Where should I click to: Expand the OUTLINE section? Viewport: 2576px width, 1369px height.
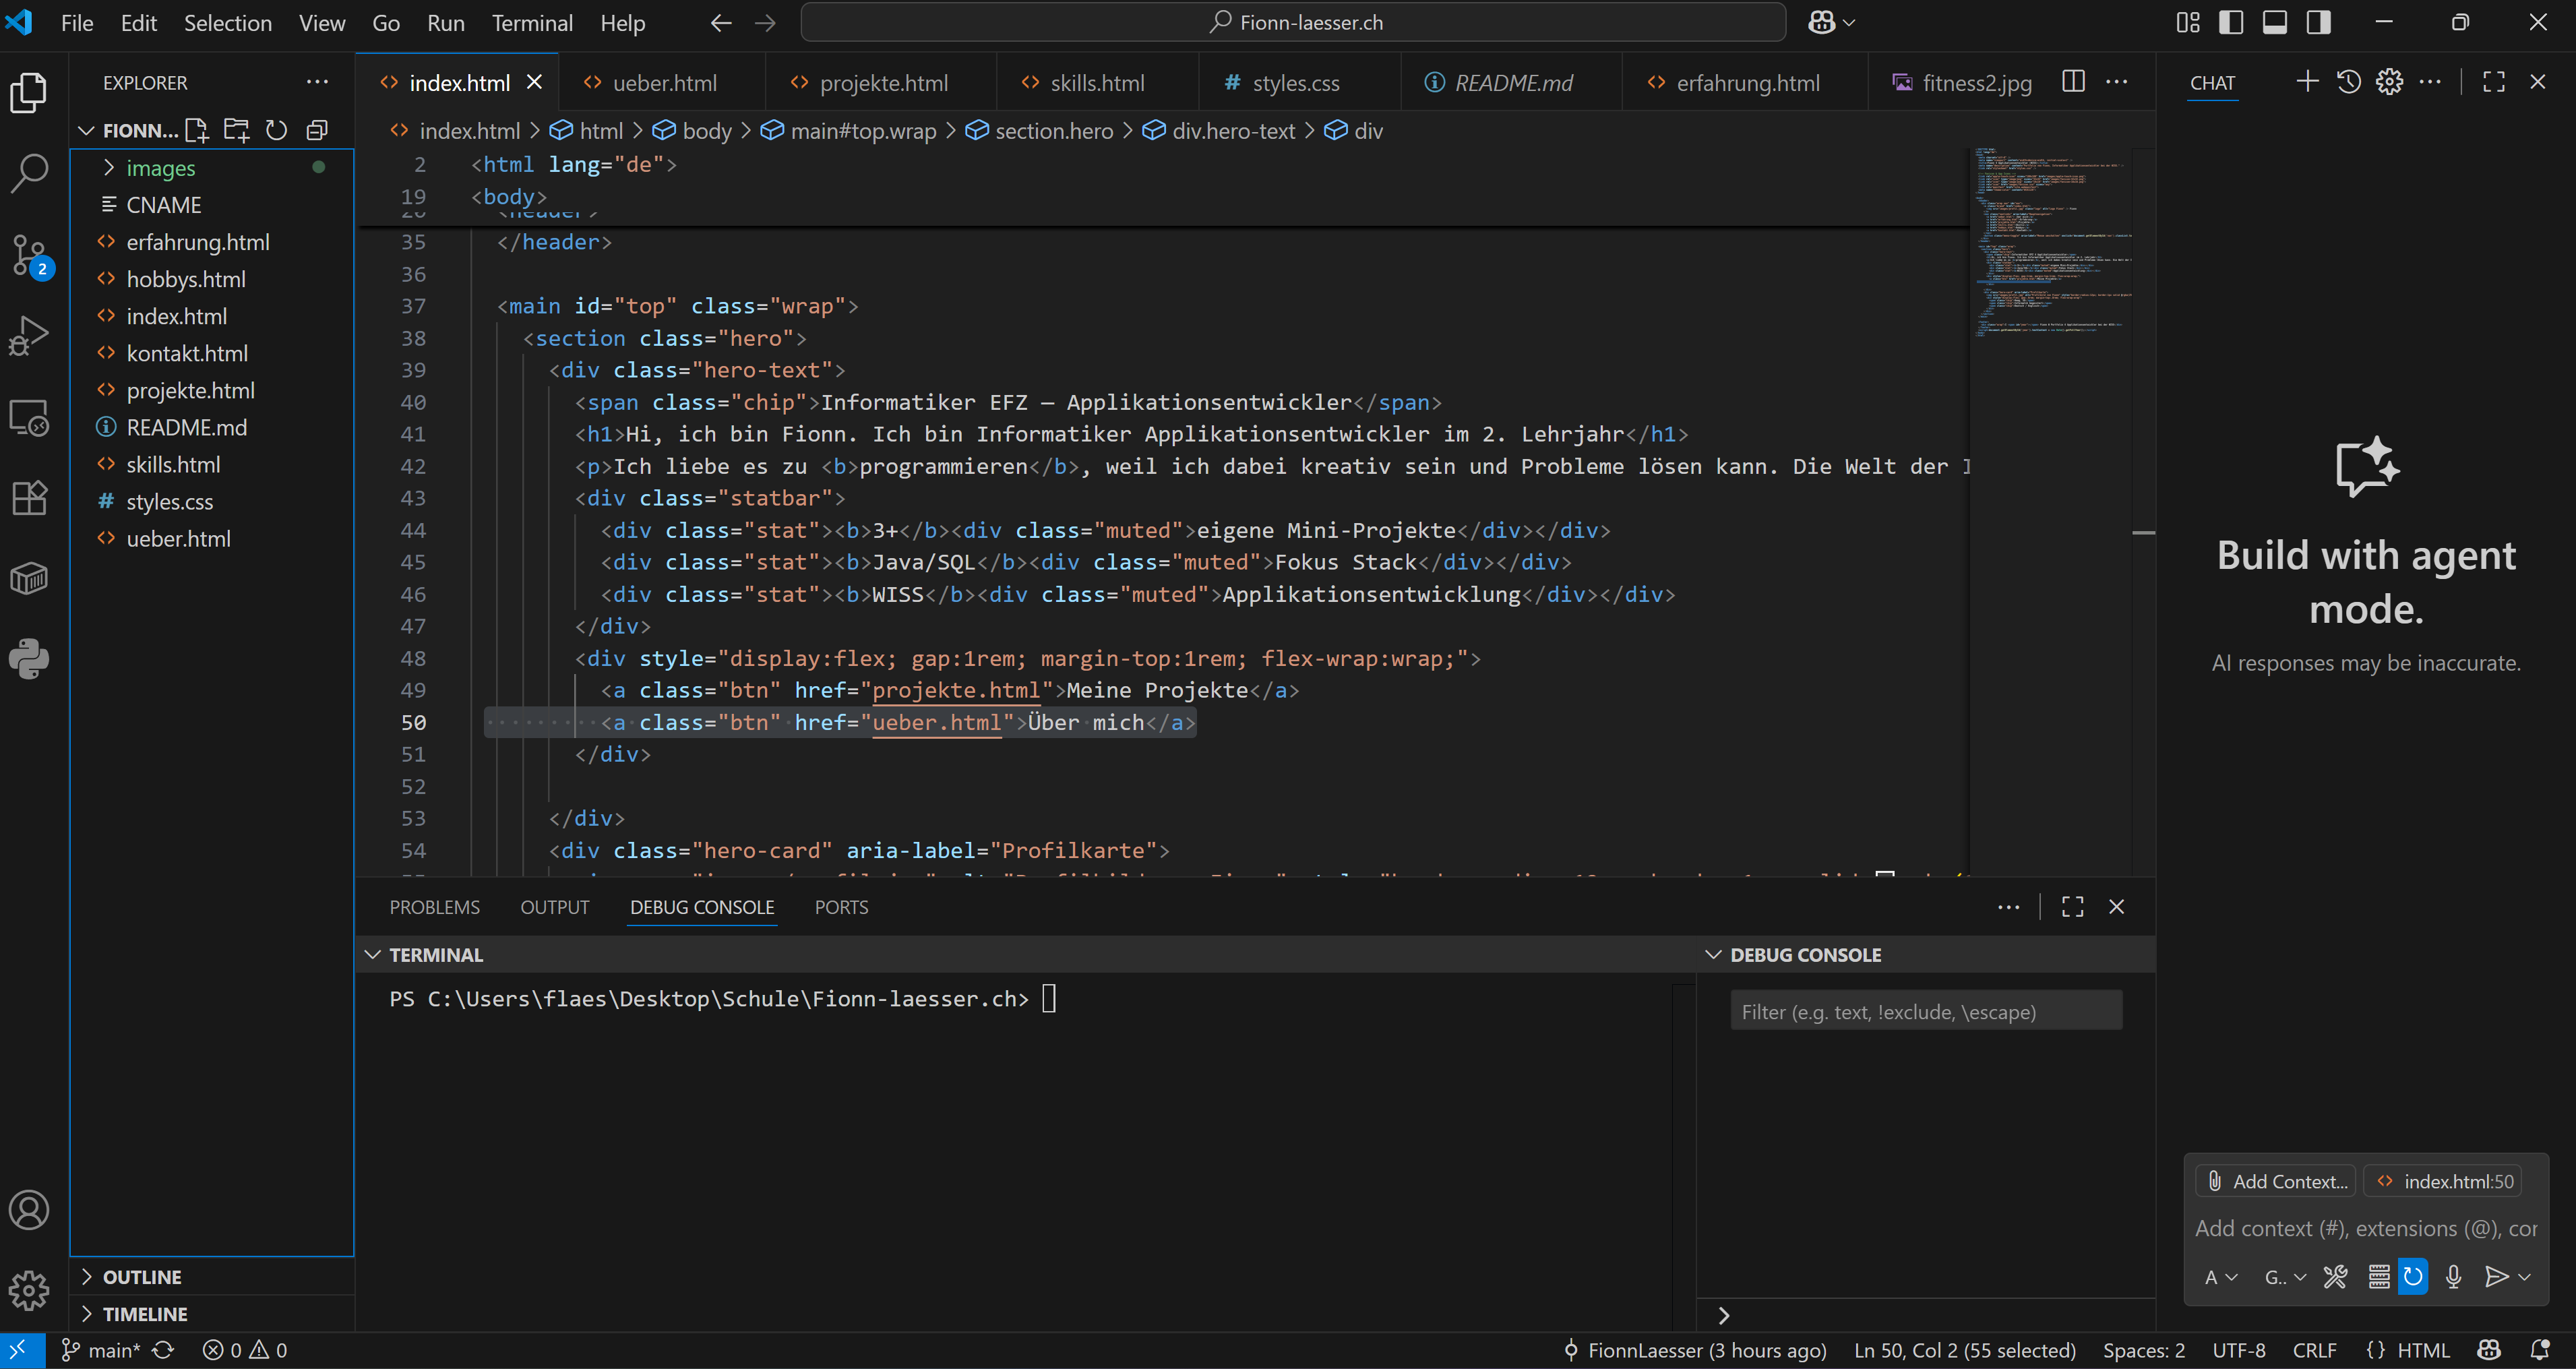(213, 1277)
